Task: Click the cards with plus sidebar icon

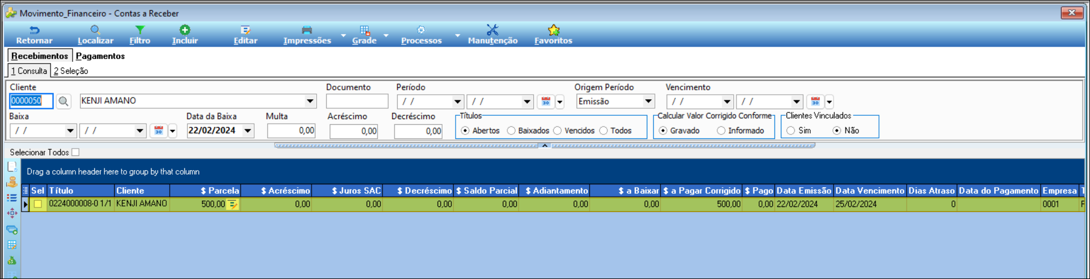Action: click(x=12, y=230)
